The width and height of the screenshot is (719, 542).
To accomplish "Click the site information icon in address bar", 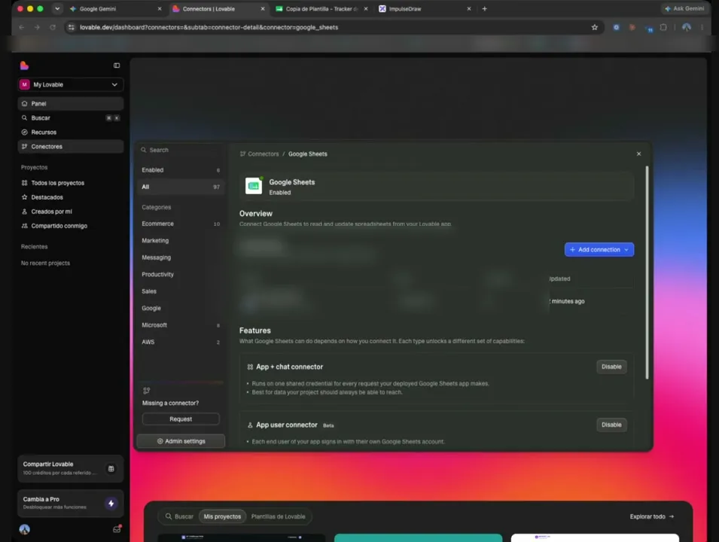I will 71,28.
